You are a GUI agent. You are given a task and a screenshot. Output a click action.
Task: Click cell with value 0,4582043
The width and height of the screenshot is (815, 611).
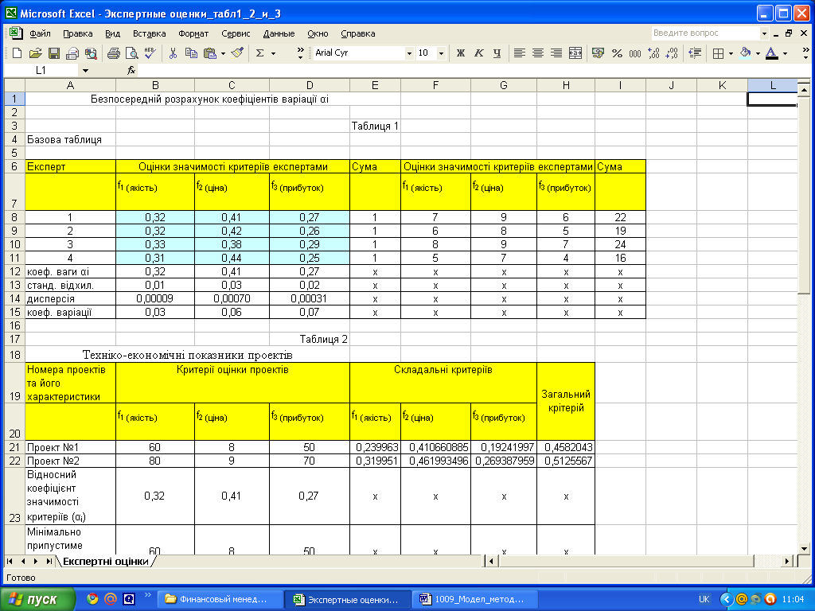click(566, 447)
